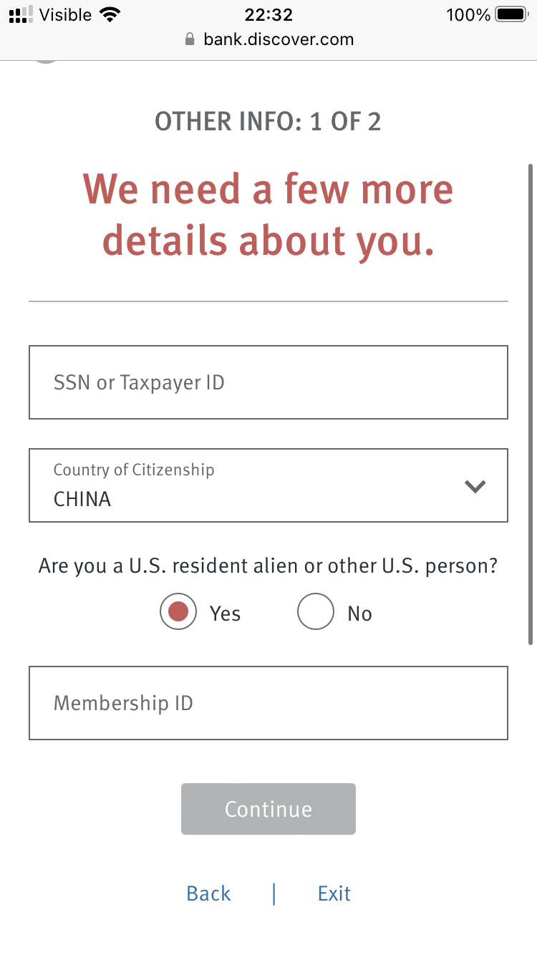Tap the bank.discover.com address bar
Viewport: 537px width, 955px height.
pos(268,39)
